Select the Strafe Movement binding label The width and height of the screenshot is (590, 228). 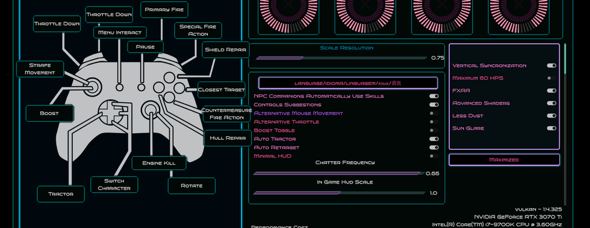(40, 68)
